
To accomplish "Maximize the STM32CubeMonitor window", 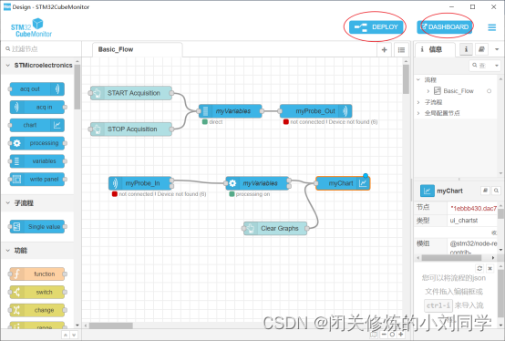I will tap(472, 6).
